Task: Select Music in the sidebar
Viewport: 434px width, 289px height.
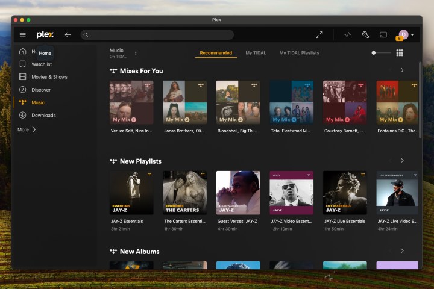Action: point(38,102)
